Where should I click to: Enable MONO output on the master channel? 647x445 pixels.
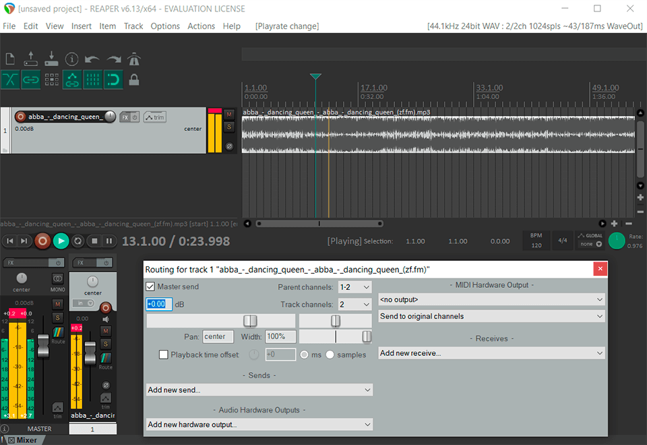(x=57, y=278)
